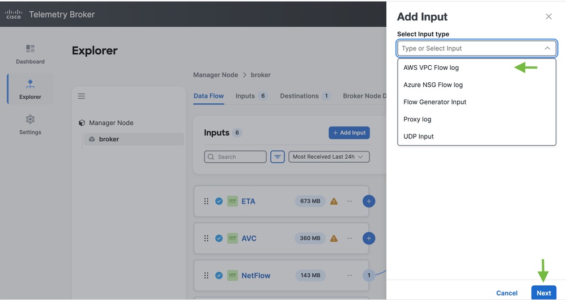Collapse the Select Input type combo box
The height and width of the screenshot is (300, 566).
[547, 49]
